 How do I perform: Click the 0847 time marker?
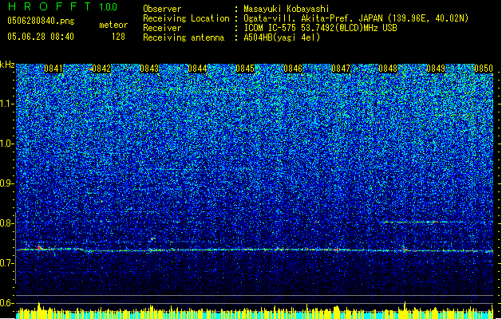pos(341,69)
